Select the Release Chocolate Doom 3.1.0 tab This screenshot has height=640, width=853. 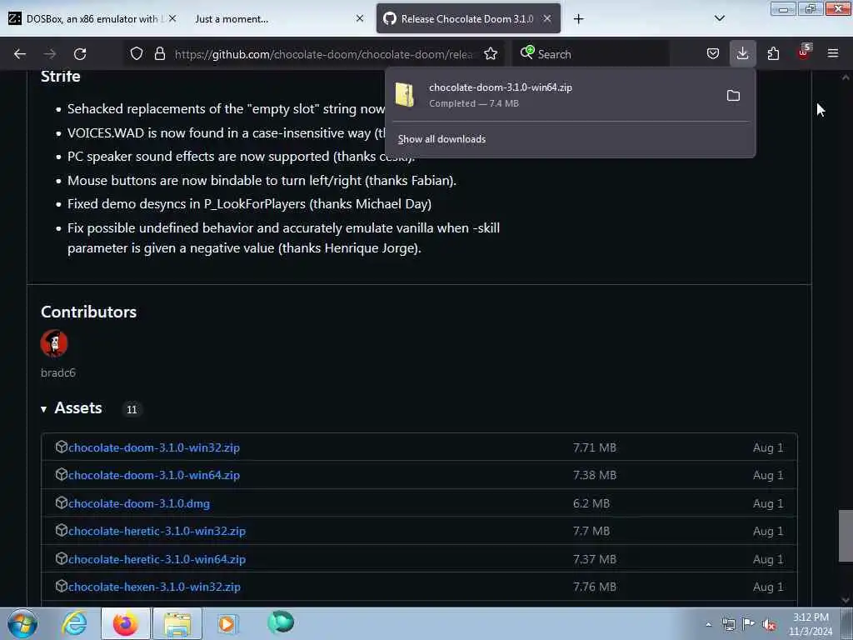tap(468, 18)
